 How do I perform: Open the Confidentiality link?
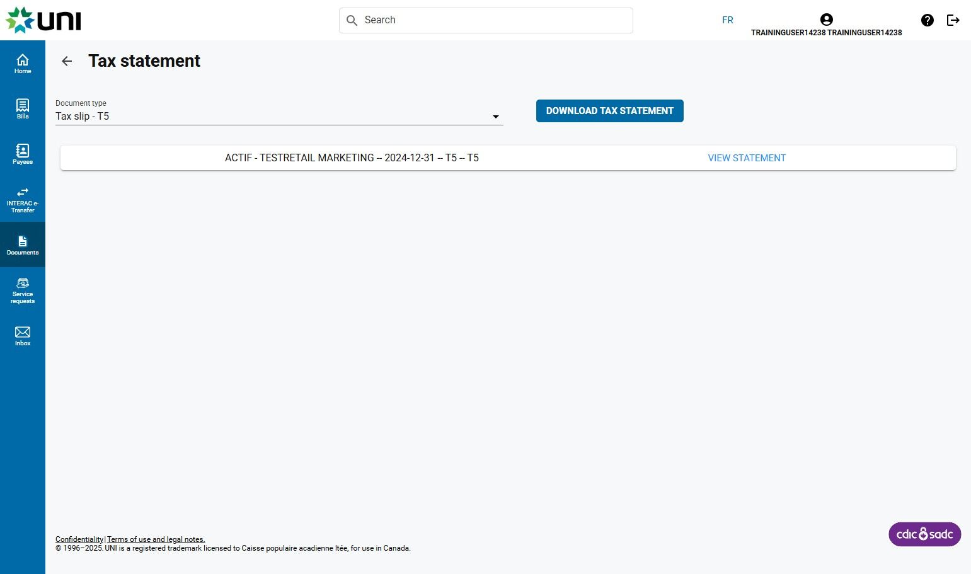pos(79,539)
